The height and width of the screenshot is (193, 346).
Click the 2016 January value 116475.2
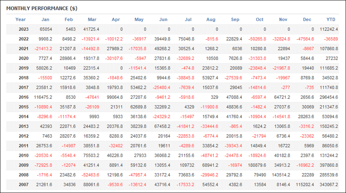(x=43, y=97)
